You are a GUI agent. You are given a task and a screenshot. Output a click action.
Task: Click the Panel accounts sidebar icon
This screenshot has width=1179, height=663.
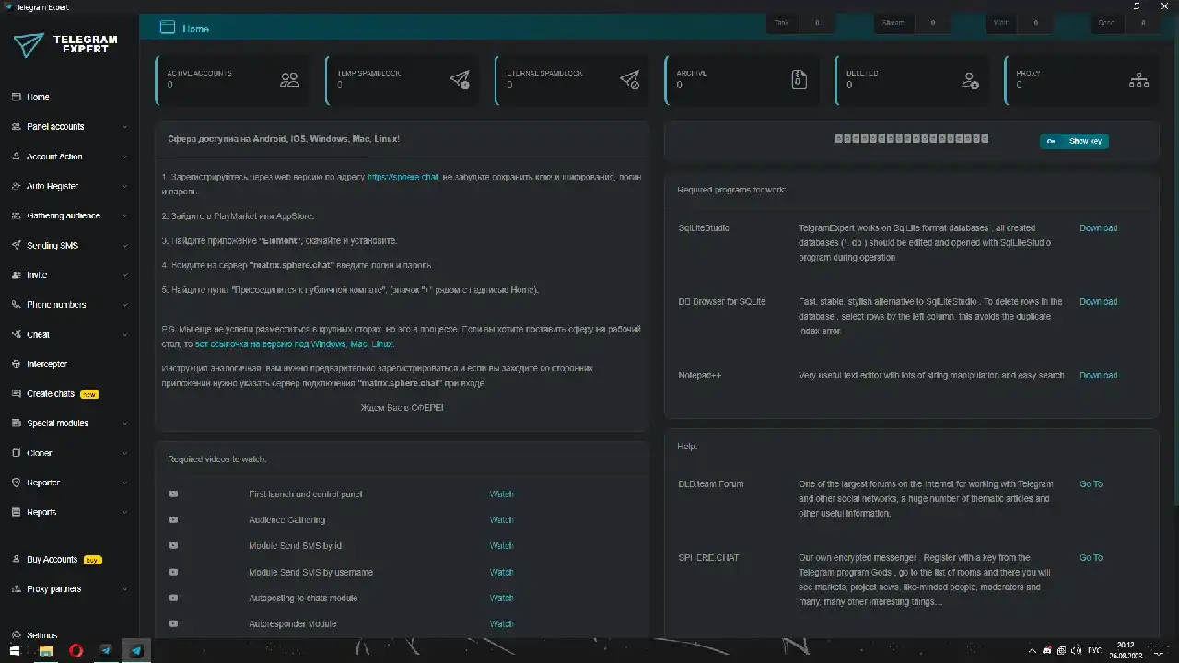[16, 126]
